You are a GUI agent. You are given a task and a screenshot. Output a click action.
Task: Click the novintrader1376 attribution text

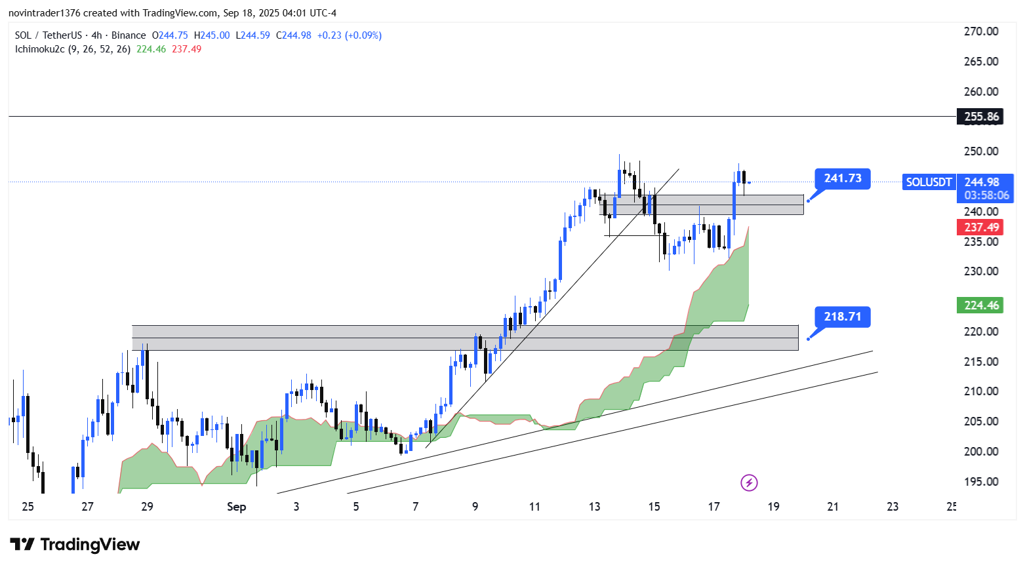point(45,13)
